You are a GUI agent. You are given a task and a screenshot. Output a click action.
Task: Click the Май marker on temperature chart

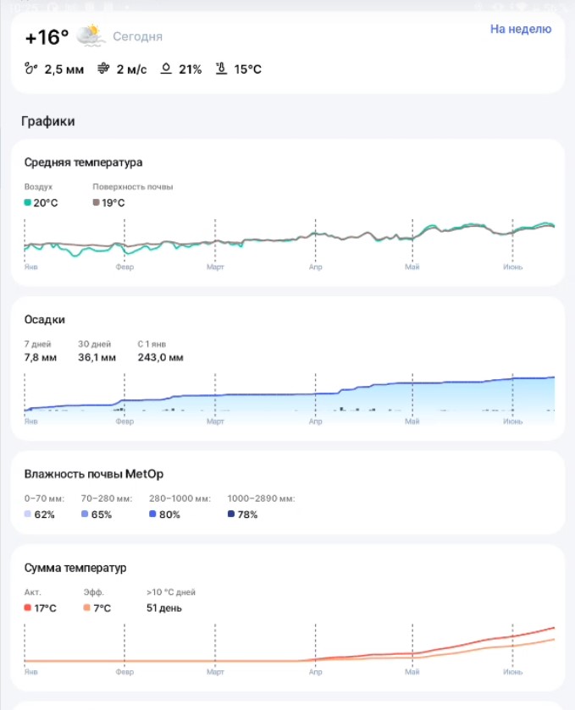412,267
